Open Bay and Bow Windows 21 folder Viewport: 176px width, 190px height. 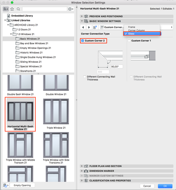tap(34, 43)
